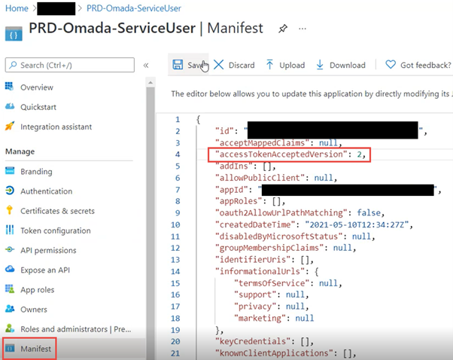This screenshot has height=360, width=453.
Task: Click the Download button label
Action: (x=347, y=65)
